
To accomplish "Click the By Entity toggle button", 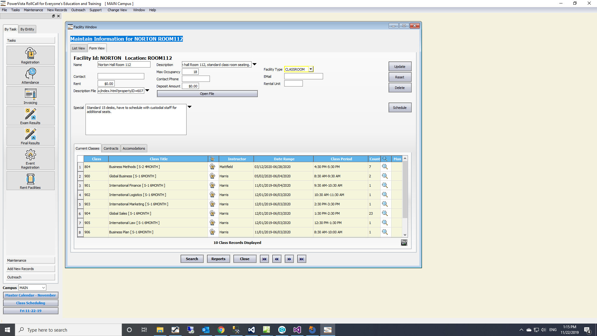I will tap(27, 29).
